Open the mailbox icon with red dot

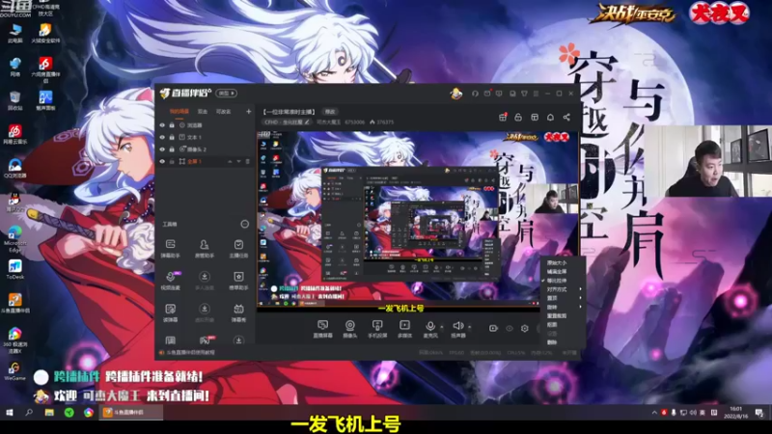pos(487,94)
